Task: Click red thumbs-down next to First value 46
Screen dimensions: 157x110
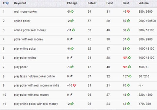Action: [x=128, y=11]
